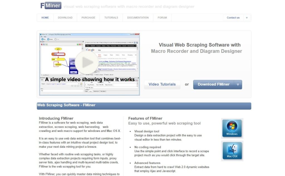The width and height of the screenshot is (285, 176).
Task: Click the tagline beside the FMiner logo
Action: (129, 7)
